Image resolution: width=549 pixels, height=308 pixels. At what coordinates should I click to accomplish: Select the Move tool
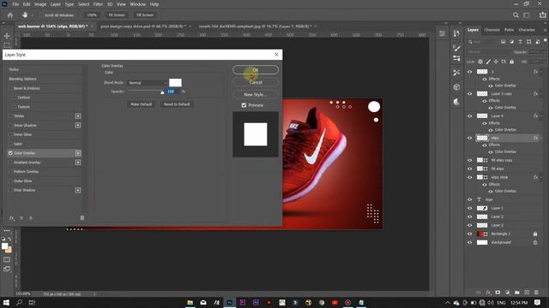[x=7, y=36]
